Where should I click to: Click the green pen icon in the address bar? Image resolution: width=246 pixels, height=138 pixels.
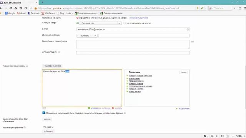(x=202, y=8)
